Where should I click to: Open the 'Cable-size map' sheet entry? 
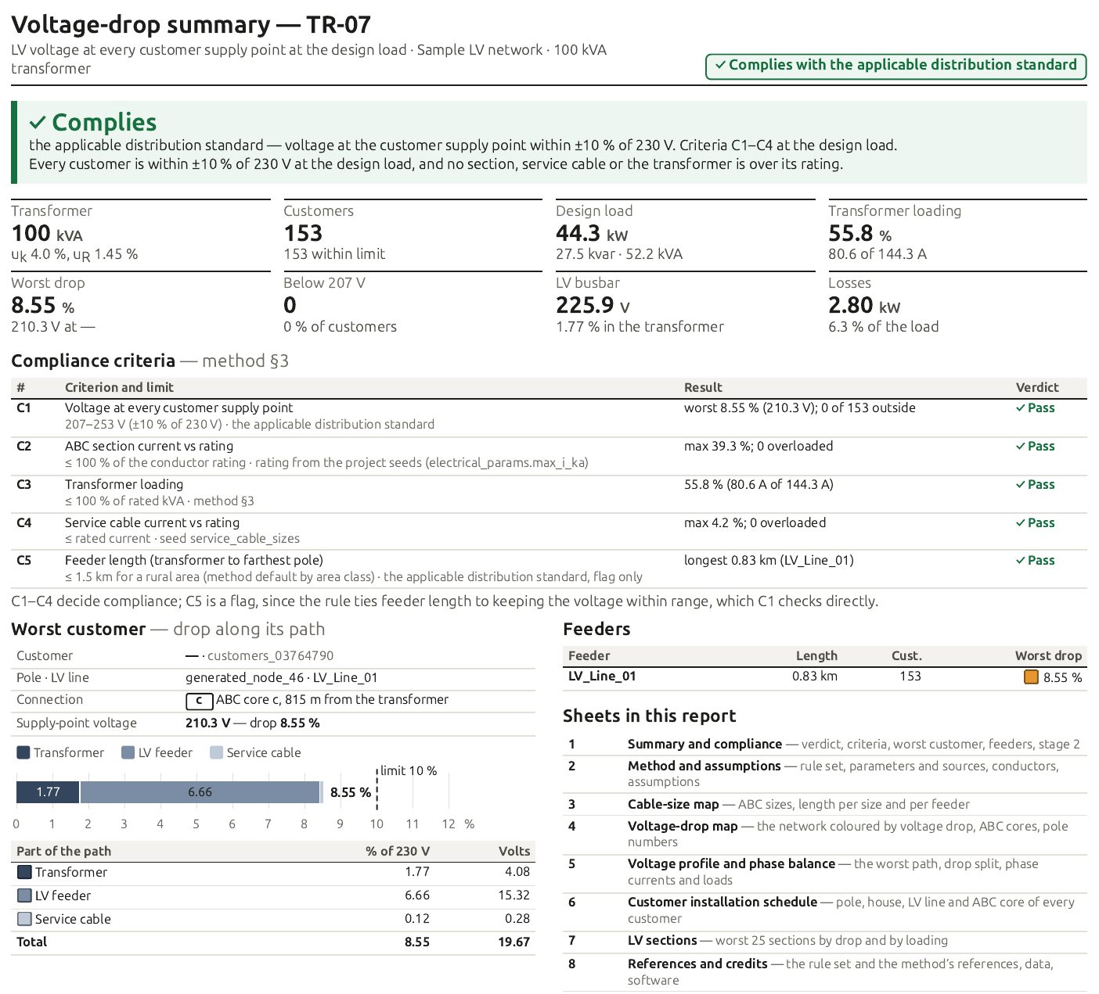825,805
